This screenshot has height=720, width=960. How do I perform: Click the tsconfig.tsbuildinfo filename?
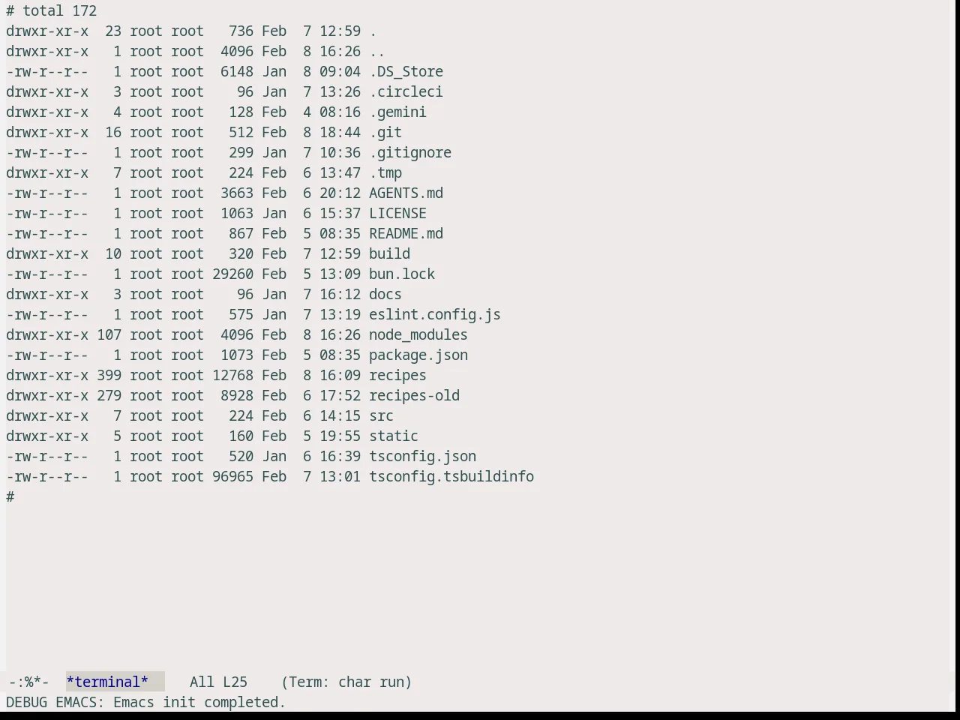click(x=451, y=477)
